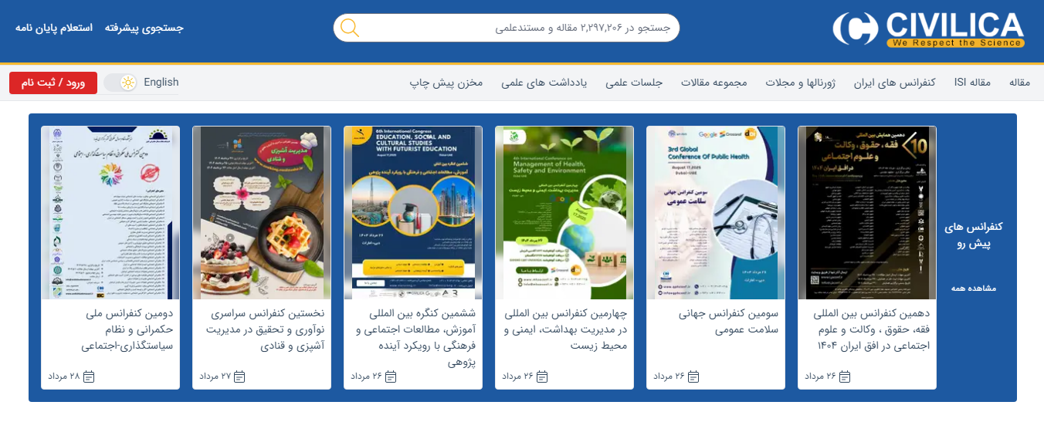Viewport: 1044px width, 422px height.
Task: Click the search magnifier icon
Action: [350, 28]
